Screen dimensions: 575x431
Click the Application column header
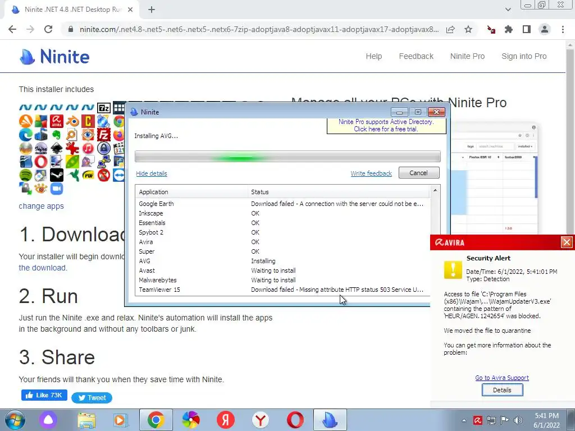pyautogui.click(x=192, y=192)
